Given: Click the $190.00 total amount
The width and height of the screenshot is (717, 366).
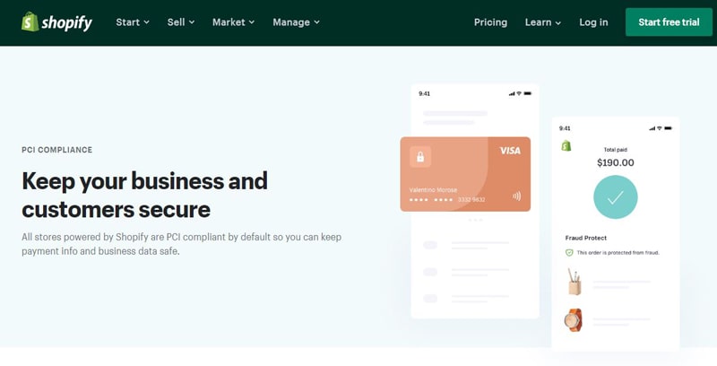Looking at the screenshot, I should point(616,162).
